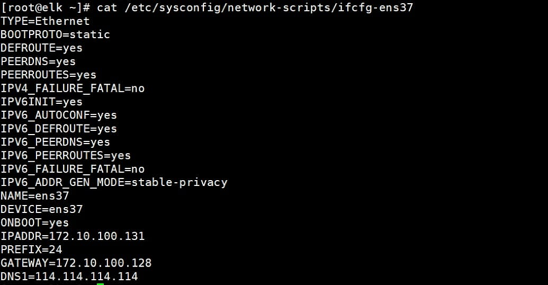Click the DNS1=114.114.114.114 line
This screenshot has height=285, width=548.
coord(69,277)
